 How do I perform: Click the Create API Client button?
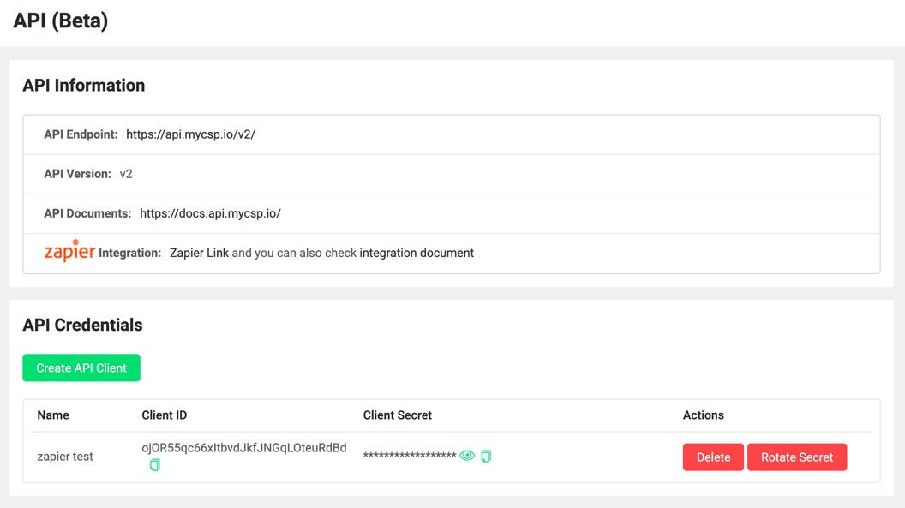tap(81, 368)
